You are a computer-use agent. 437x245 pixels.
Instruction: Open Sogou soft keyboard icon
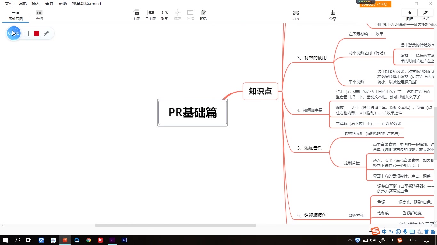[x=412, y=231]
